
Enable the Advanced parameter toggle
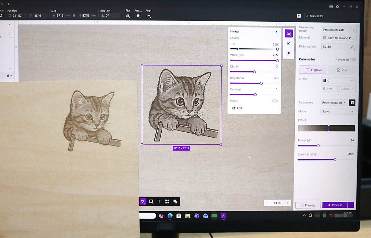coord(353,60)
